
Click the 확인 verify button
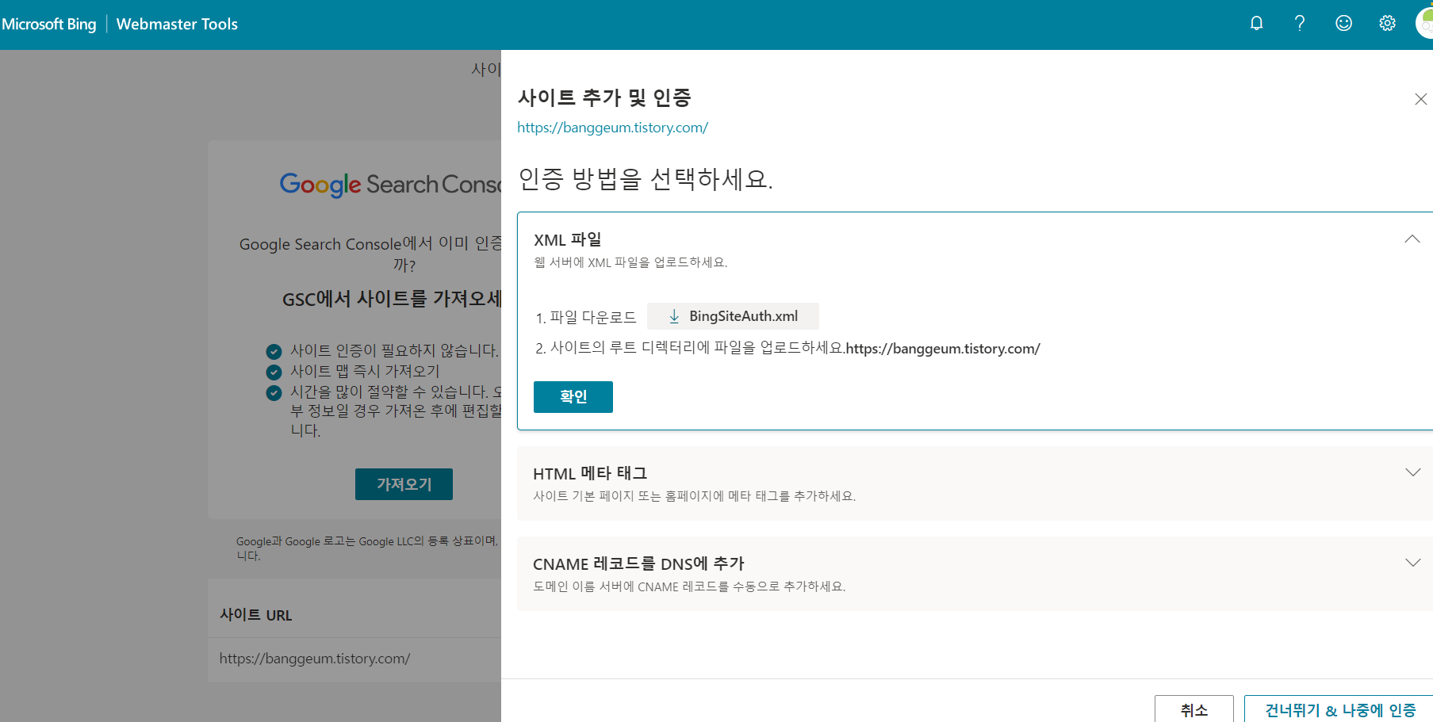[573, 397]
